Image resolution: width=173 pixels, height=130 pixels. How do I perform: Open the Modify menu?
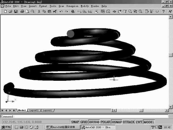(x=85, y=6)
